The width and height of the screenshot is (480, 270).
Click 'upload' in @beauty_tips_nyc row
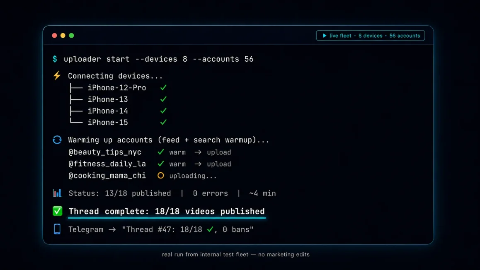(x=219, y=152)
